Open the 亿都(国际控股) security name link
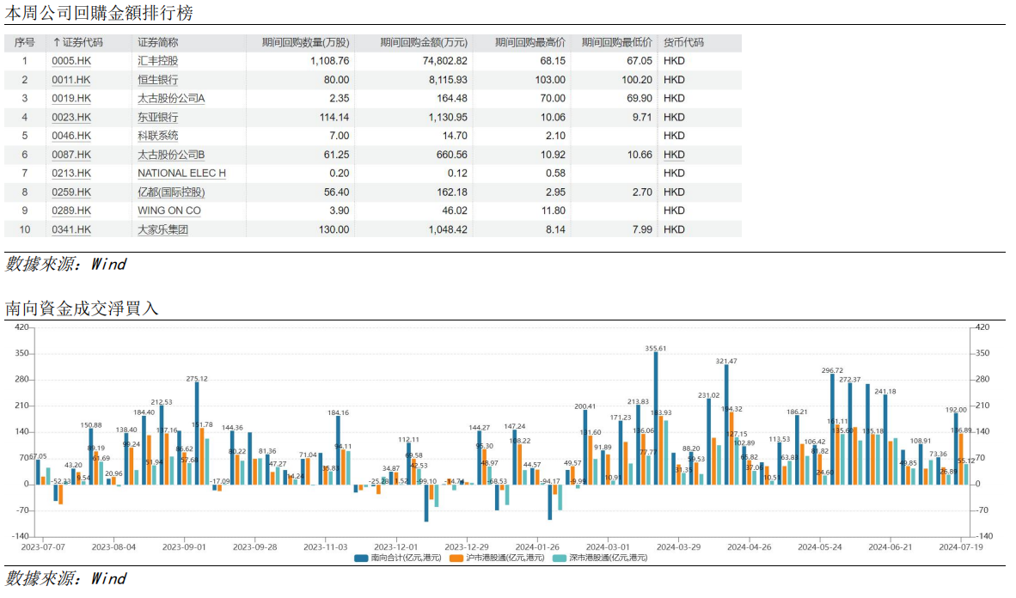The height and width of the screenshot is (598, 1016). (171, 192)
